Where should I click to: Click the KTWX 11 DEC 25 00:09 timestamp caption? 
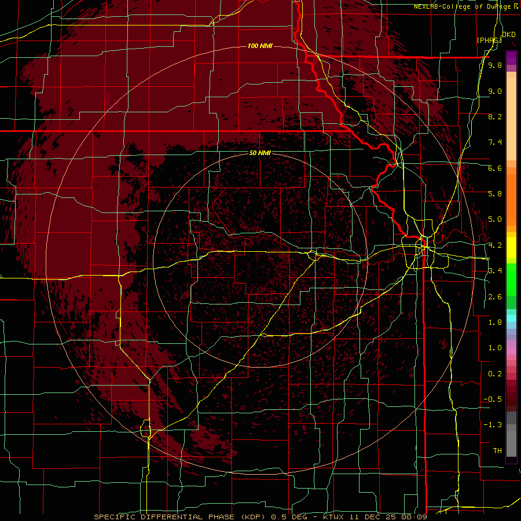coord(375,517)
